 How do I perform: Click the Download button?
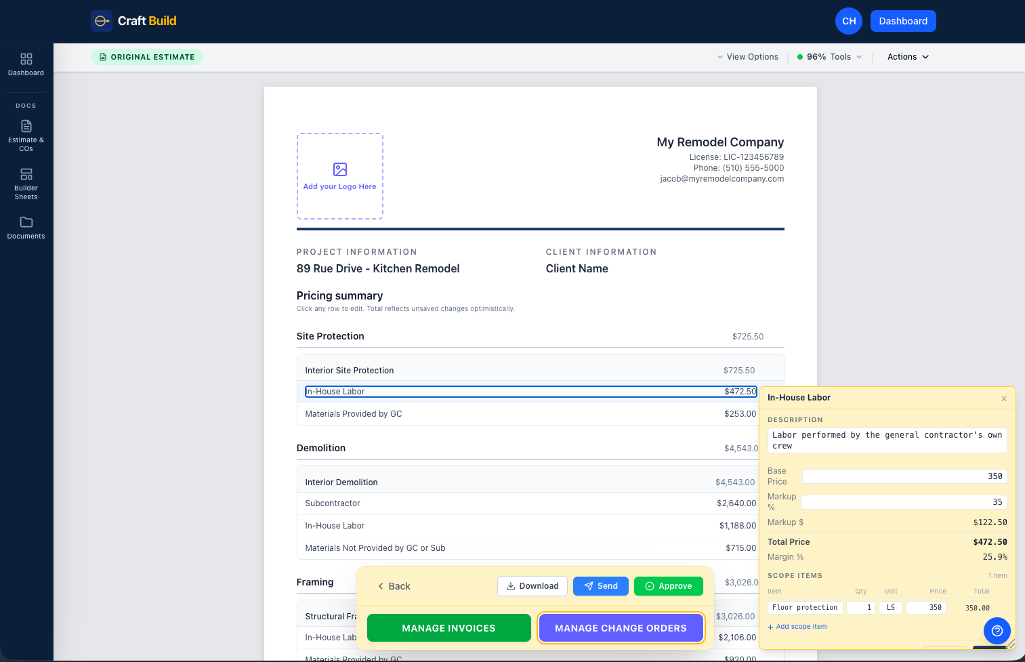click(x=532, y=586)
